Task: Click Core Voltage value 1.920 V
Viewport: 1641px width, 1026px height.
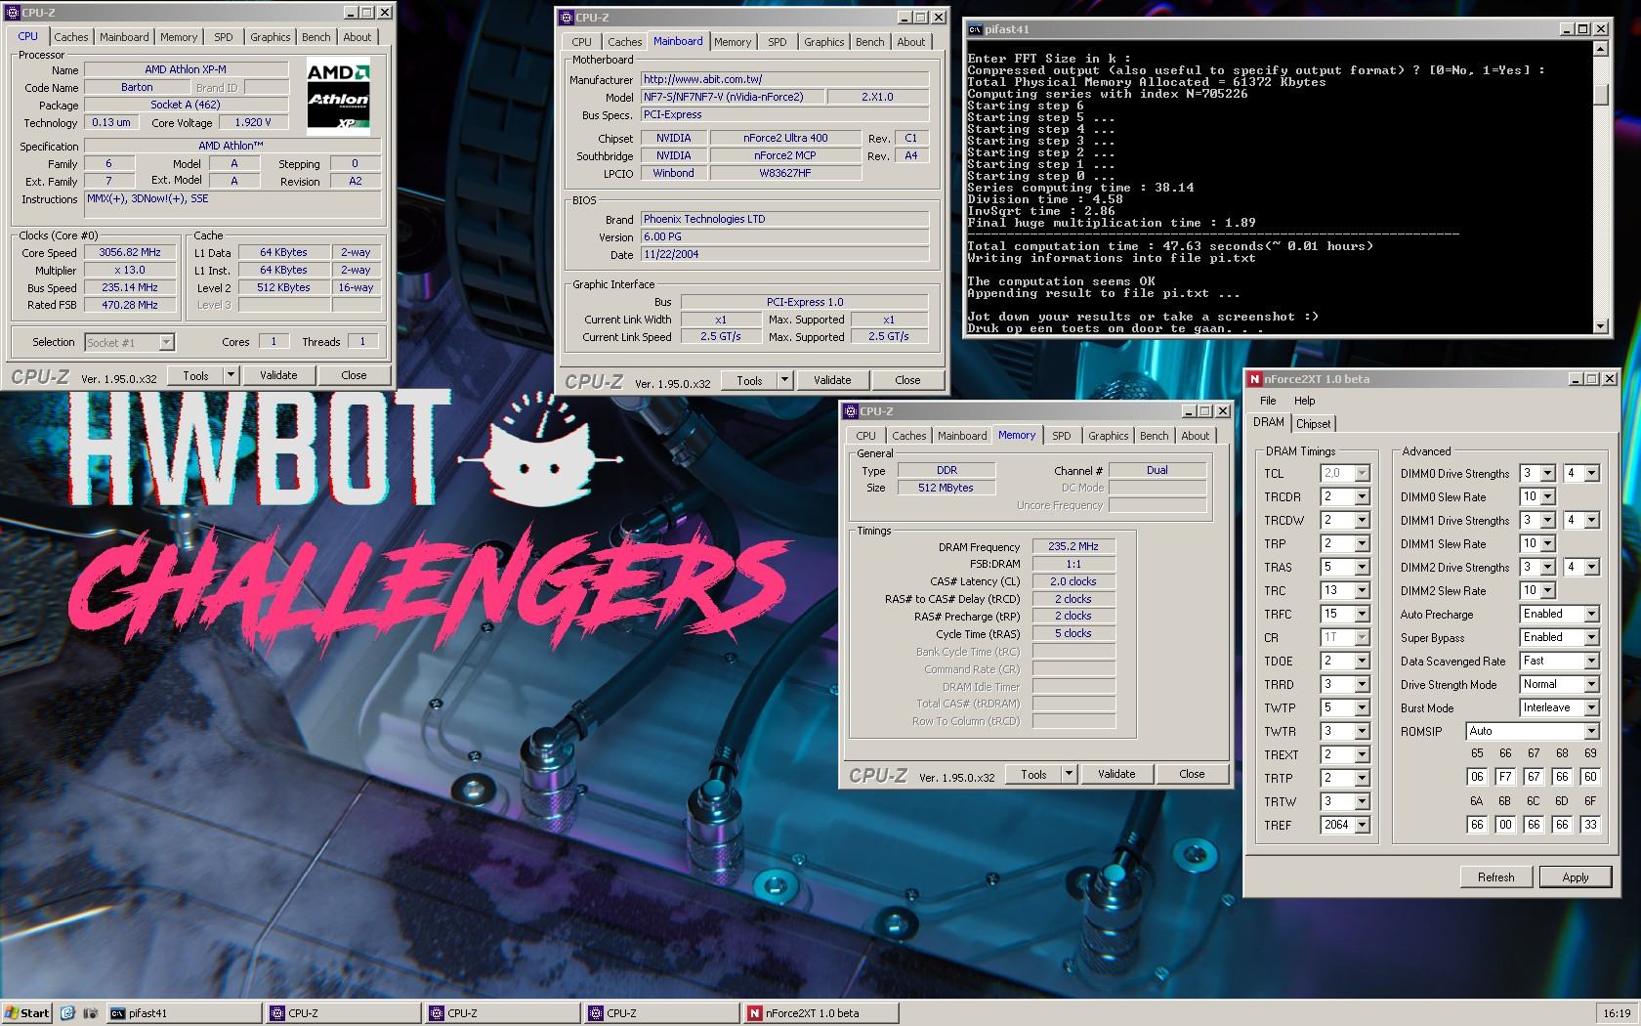Action: click(253, 122)
